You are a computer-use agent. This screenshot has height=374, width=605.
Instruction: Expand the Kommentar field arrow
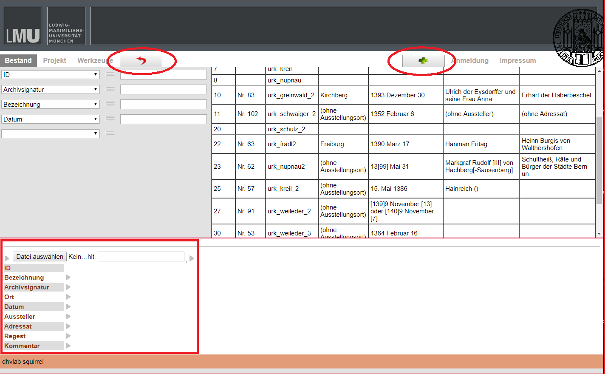pos(68,346)
